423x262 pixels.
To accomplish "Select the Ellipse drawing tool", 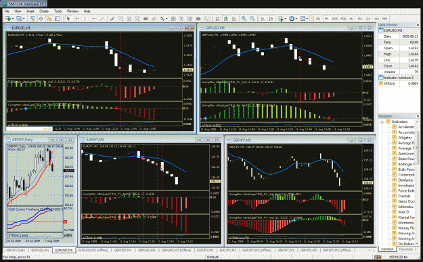I will tap(198, 19).
